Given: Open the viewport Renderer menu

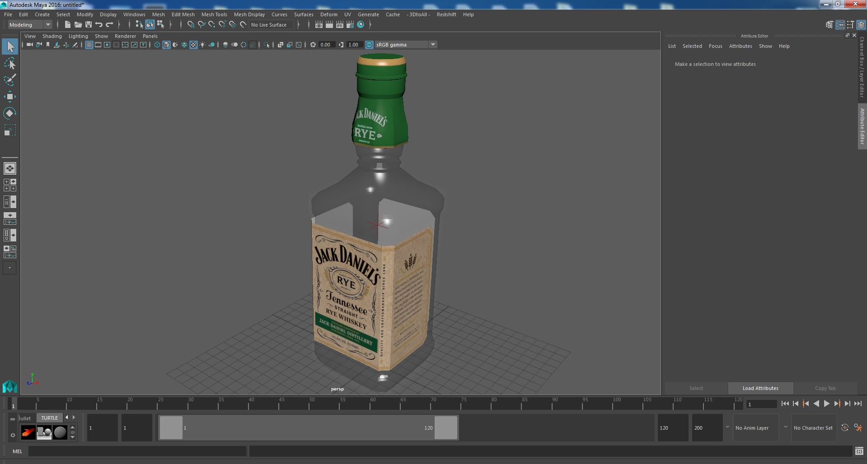Looking at the screenshot, I should (125, 36).
